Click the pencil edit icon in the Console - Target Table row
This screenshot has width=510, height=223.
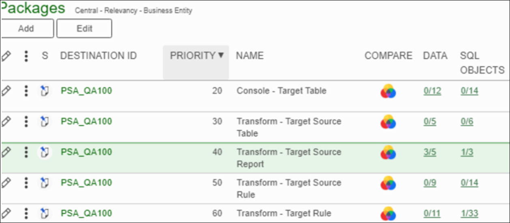[6, 91]
